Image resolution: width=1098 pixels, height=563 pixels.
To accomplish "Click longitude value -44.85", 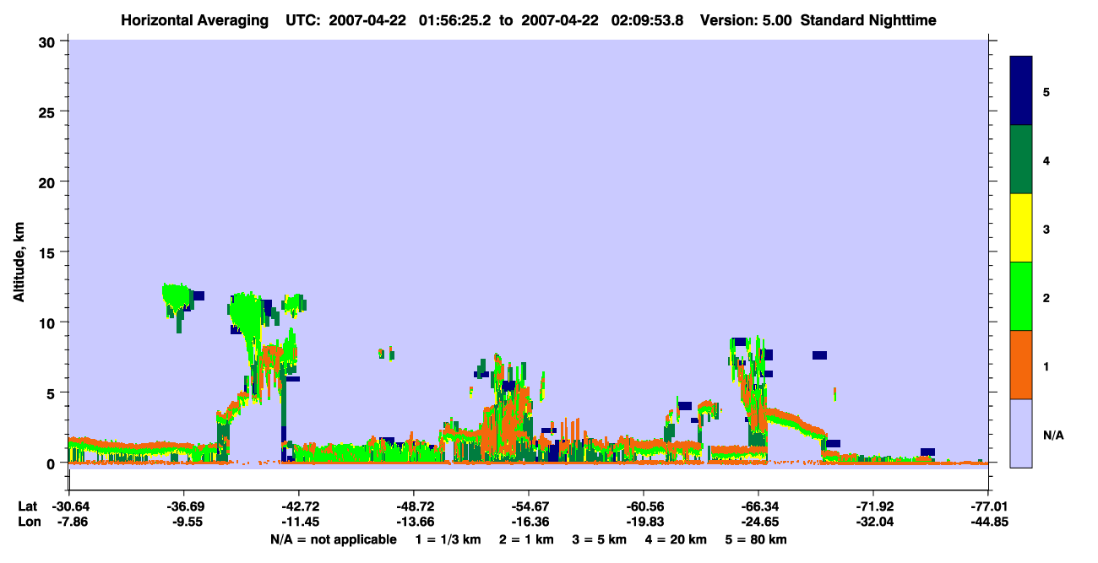I will (x=988, y=522).
